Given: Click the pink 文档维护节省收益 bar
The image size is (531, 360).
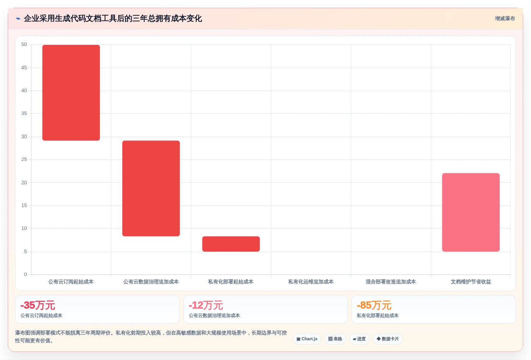Looking at the screenshot, I should [471, 213].
